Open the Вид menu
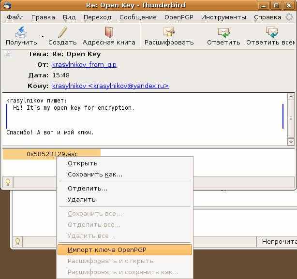The width and height of the screenshot is (297, 279). pos(69,17)
